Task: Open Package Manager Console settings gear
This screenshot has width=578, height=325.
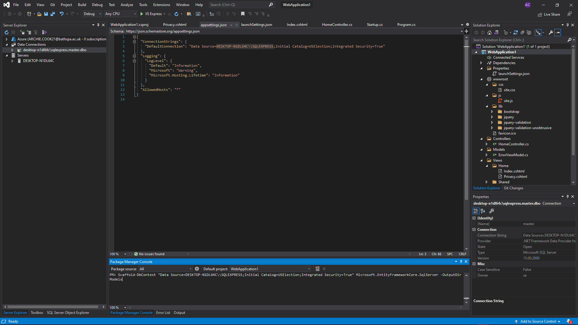Action: tap(197, 269)
